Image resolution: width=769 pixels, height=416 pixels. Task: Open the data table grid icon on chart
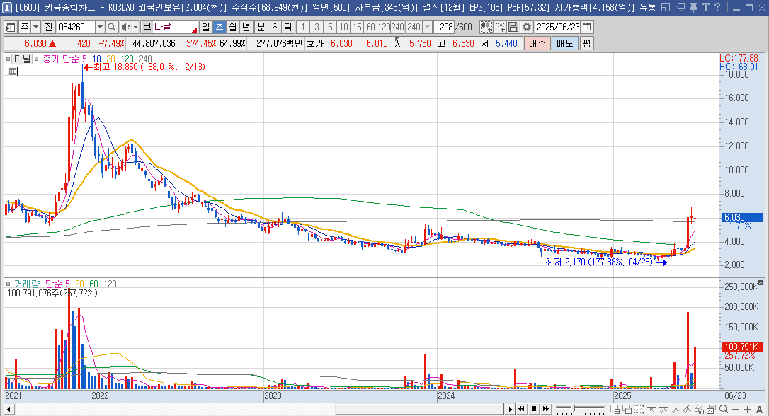pyautogui.click(x=13, y=71)
